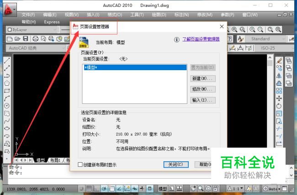Screen dimensions: 297x195
Task: Click the status bar Zoom magnifier icon
Action: click(x=201, y=188)
